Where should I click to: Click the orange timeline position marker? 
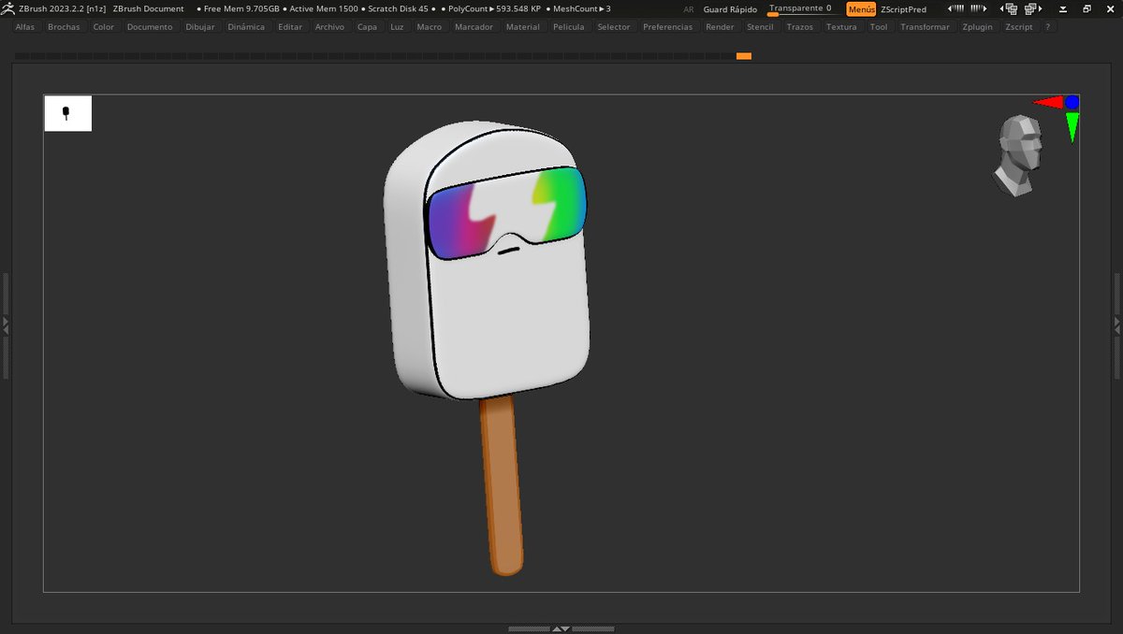[744, 56]
